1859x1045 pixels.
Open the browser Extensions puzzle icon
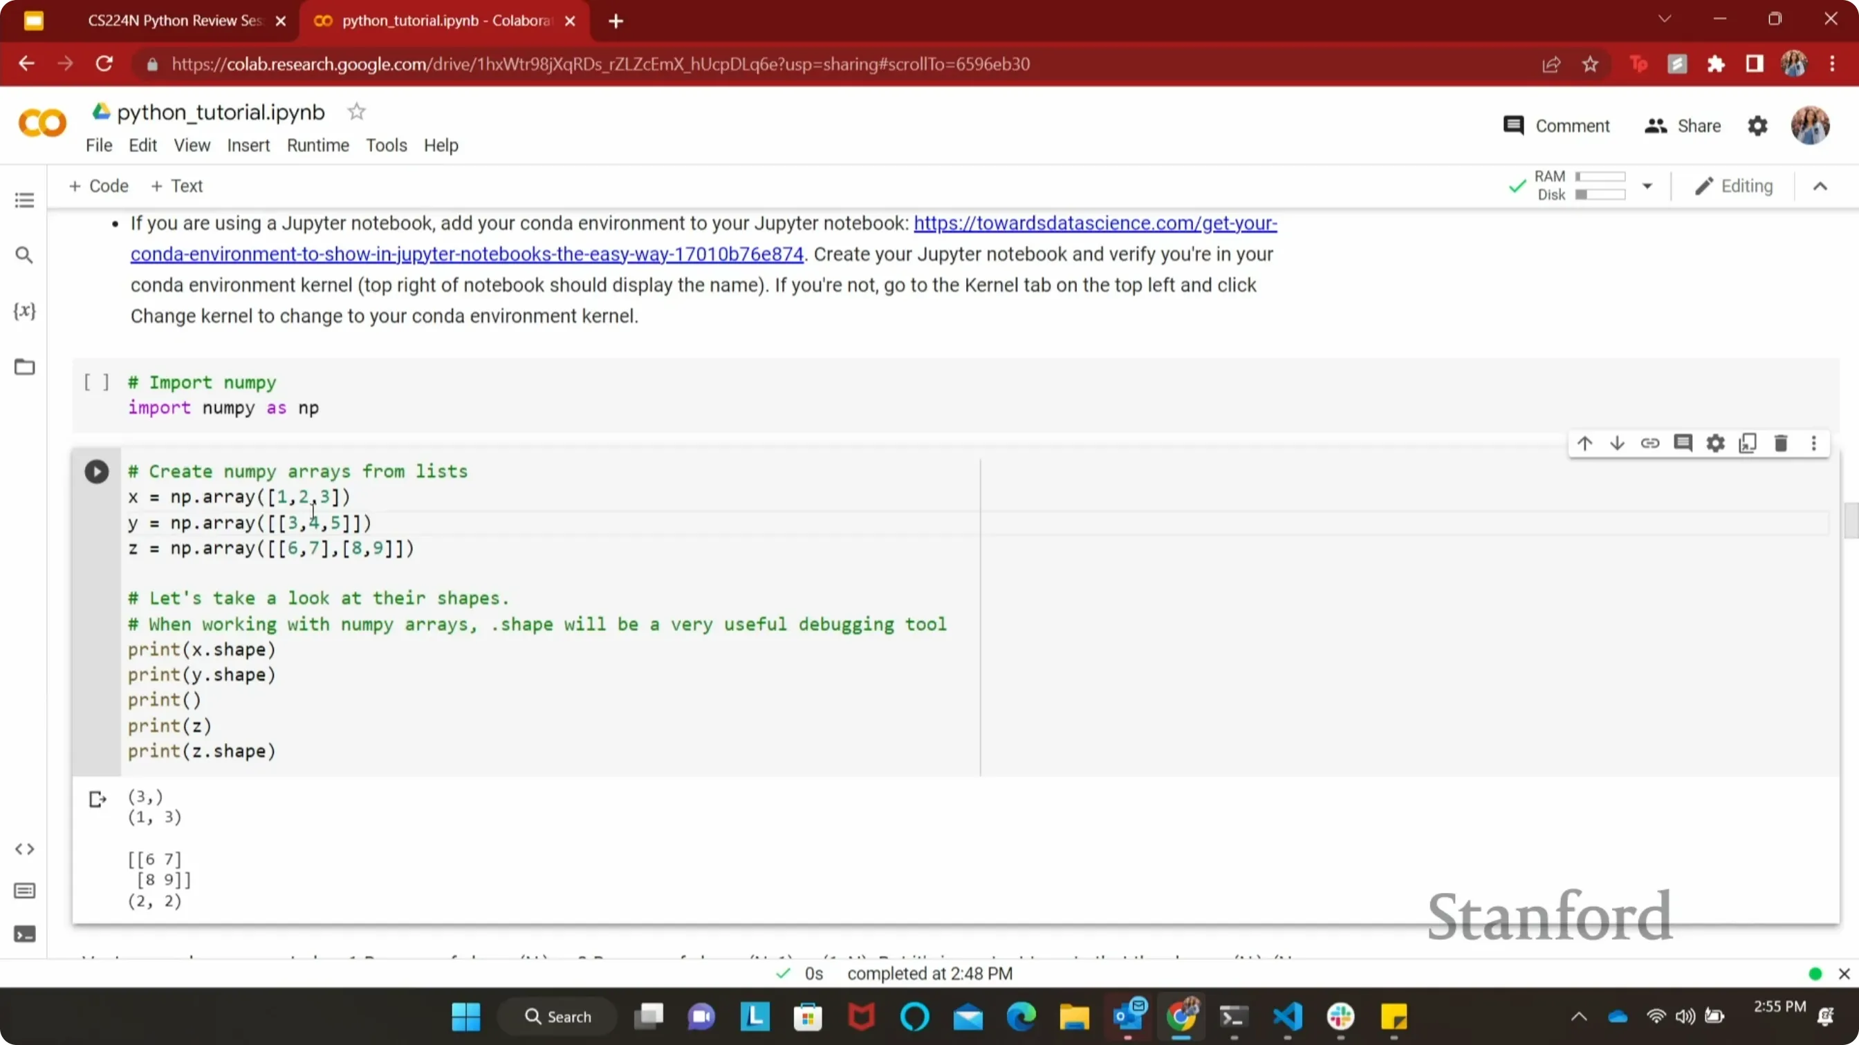click(1715, 64)
